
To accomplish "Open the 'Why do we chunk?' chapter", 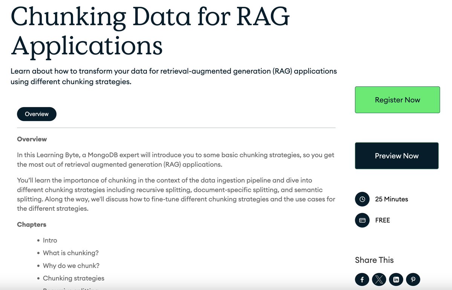I will (x=71, y=265).
